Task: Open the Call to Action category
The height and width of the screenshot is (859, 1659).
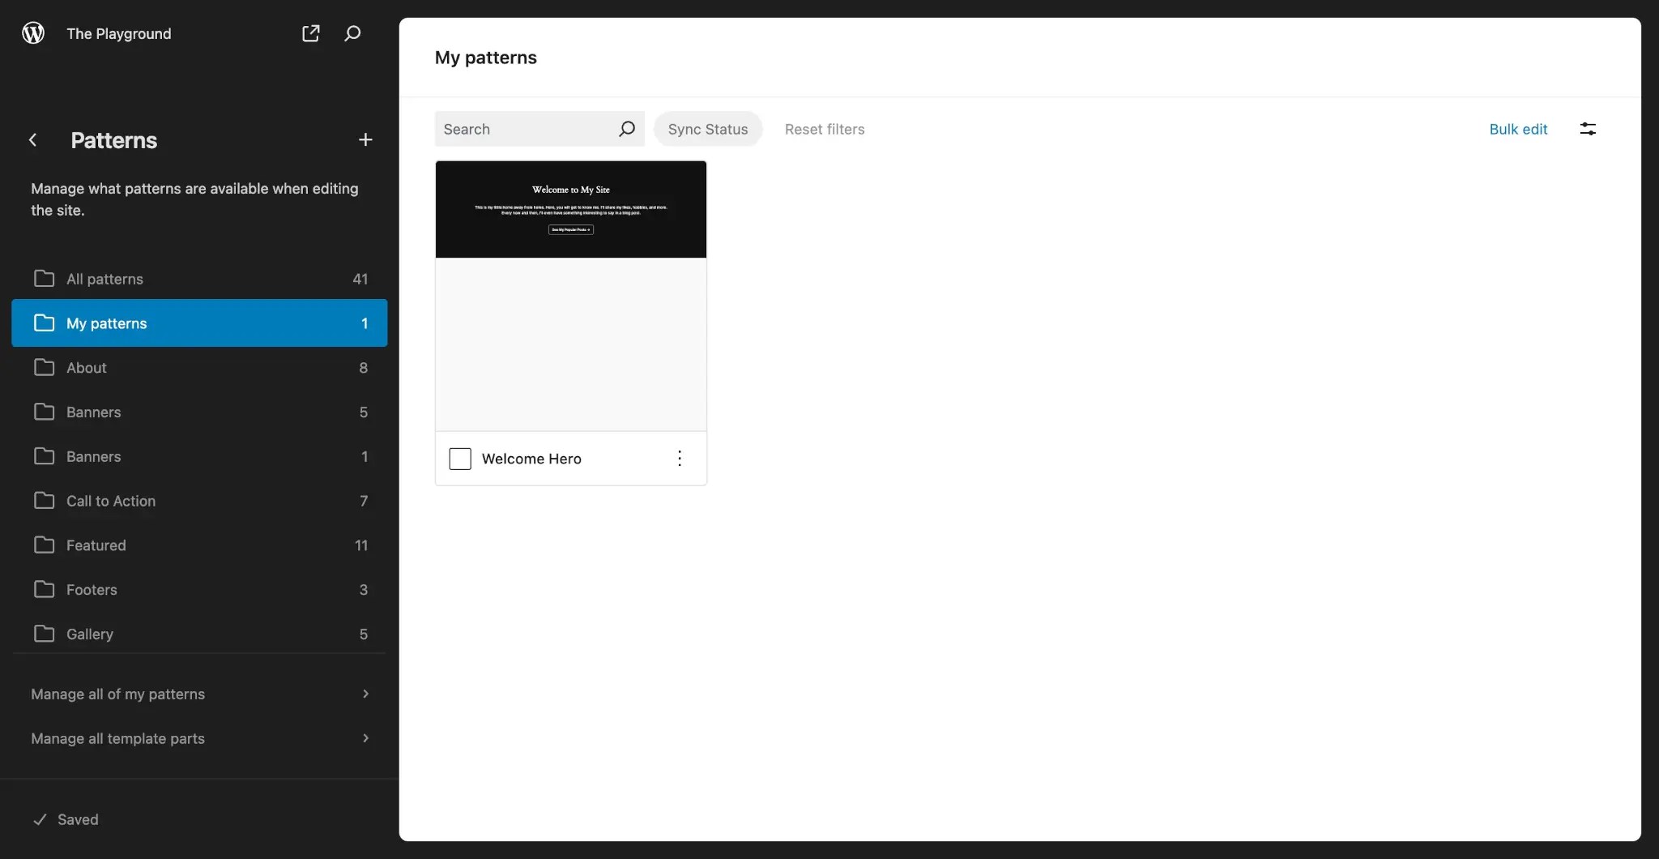Action: 111,501
